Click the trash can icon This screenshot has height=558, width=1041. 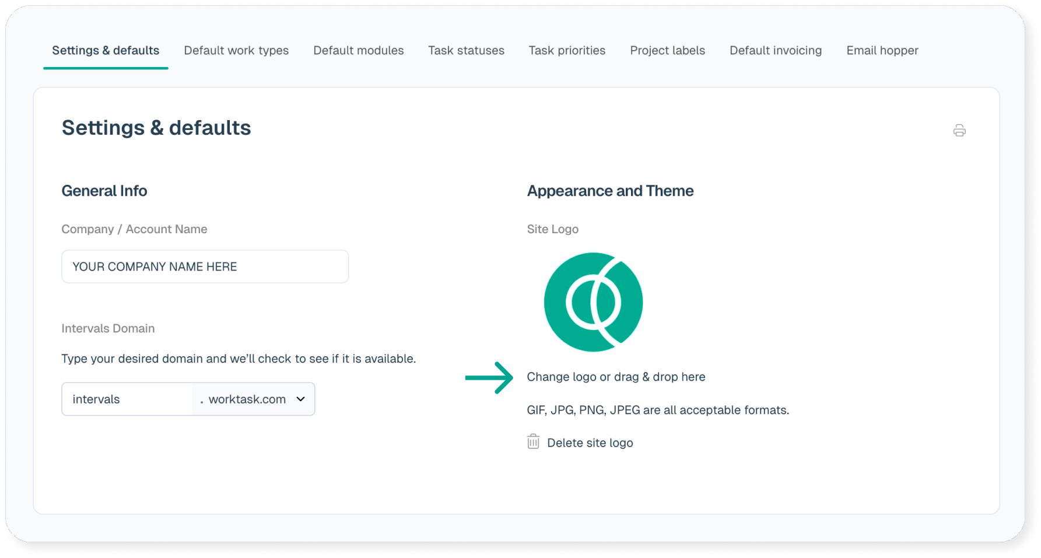[533, 442]
